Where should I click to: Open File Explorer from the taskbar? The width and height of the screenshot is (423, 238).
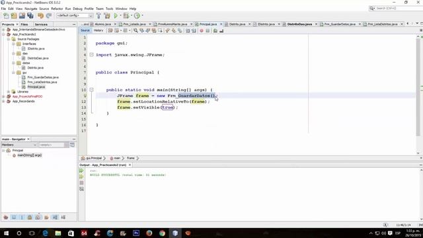click(x=58, y=233)
